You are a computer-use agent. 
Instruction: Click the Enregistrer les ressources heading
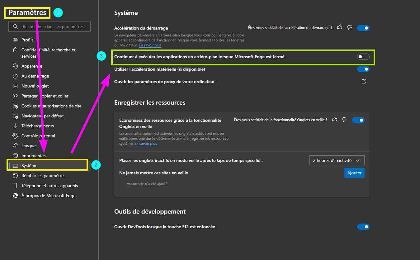(150, 102)
